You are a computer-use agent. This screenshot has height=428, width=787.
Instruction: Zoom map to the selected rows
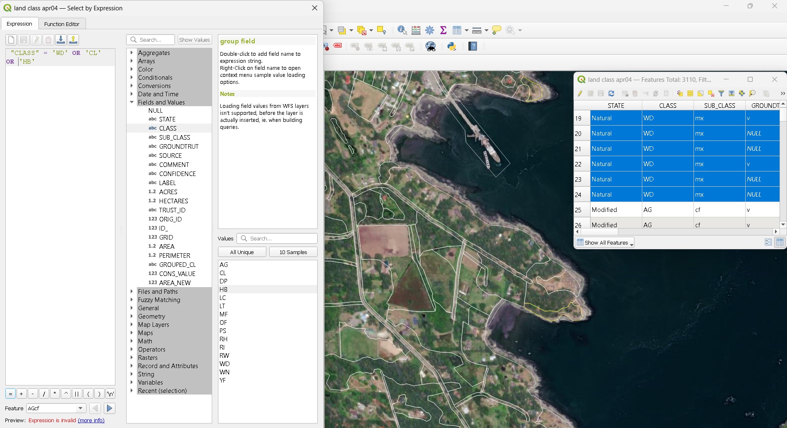click(x=752, y=93)
